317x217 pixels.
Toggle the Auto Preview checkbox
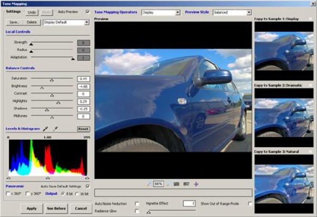[88, 11]
